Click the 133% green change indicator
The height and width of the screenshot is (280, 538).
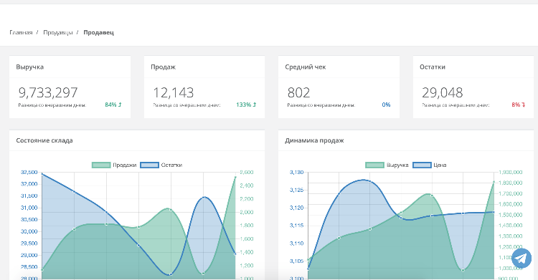pos(246,105)
